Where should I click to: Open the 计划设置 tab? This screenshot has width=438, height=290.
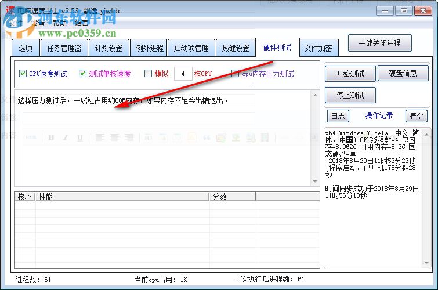(x=109, y=48)
